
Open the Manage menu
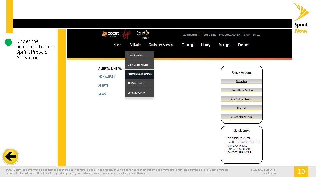224,45
